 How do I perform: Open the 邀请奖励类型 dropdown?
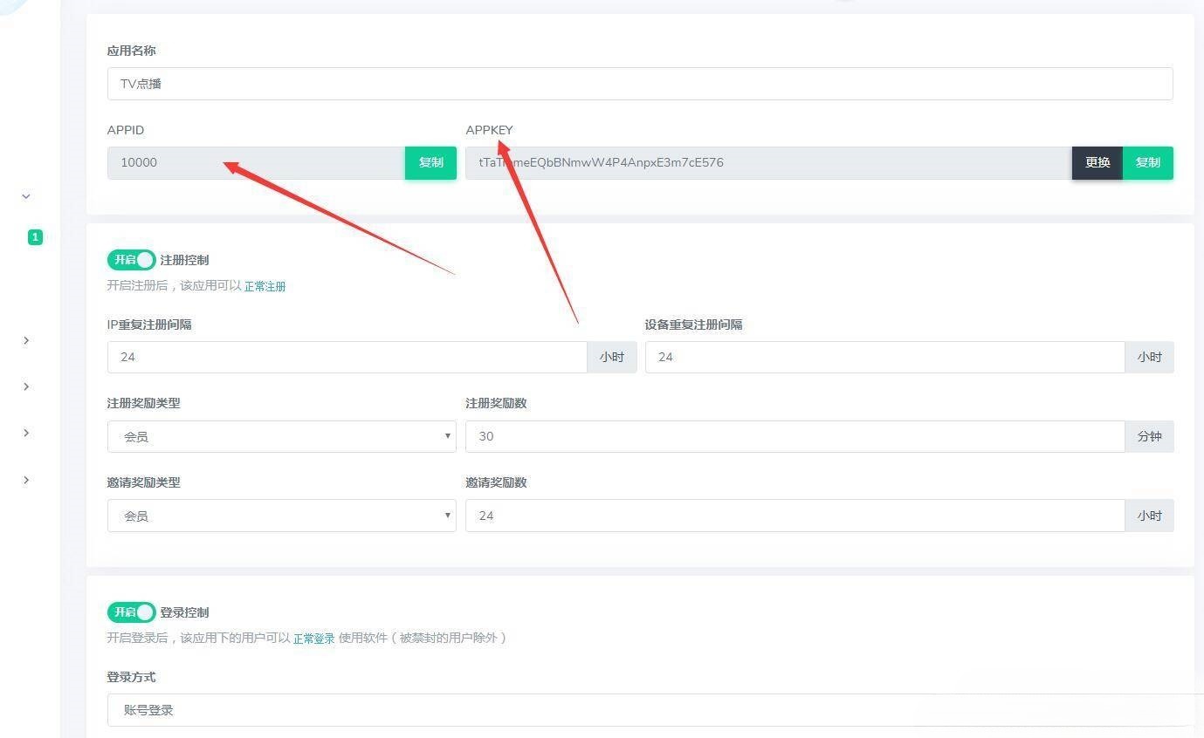pos(281,516)
